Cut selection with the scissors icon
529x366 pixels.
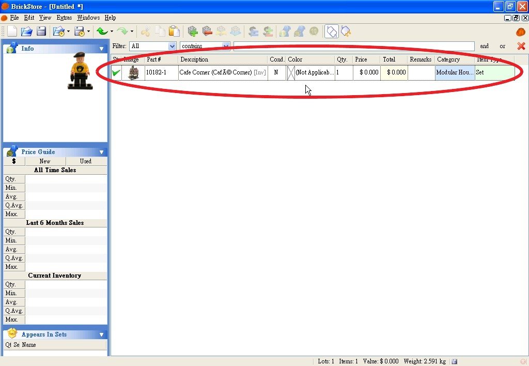(145, 32)
